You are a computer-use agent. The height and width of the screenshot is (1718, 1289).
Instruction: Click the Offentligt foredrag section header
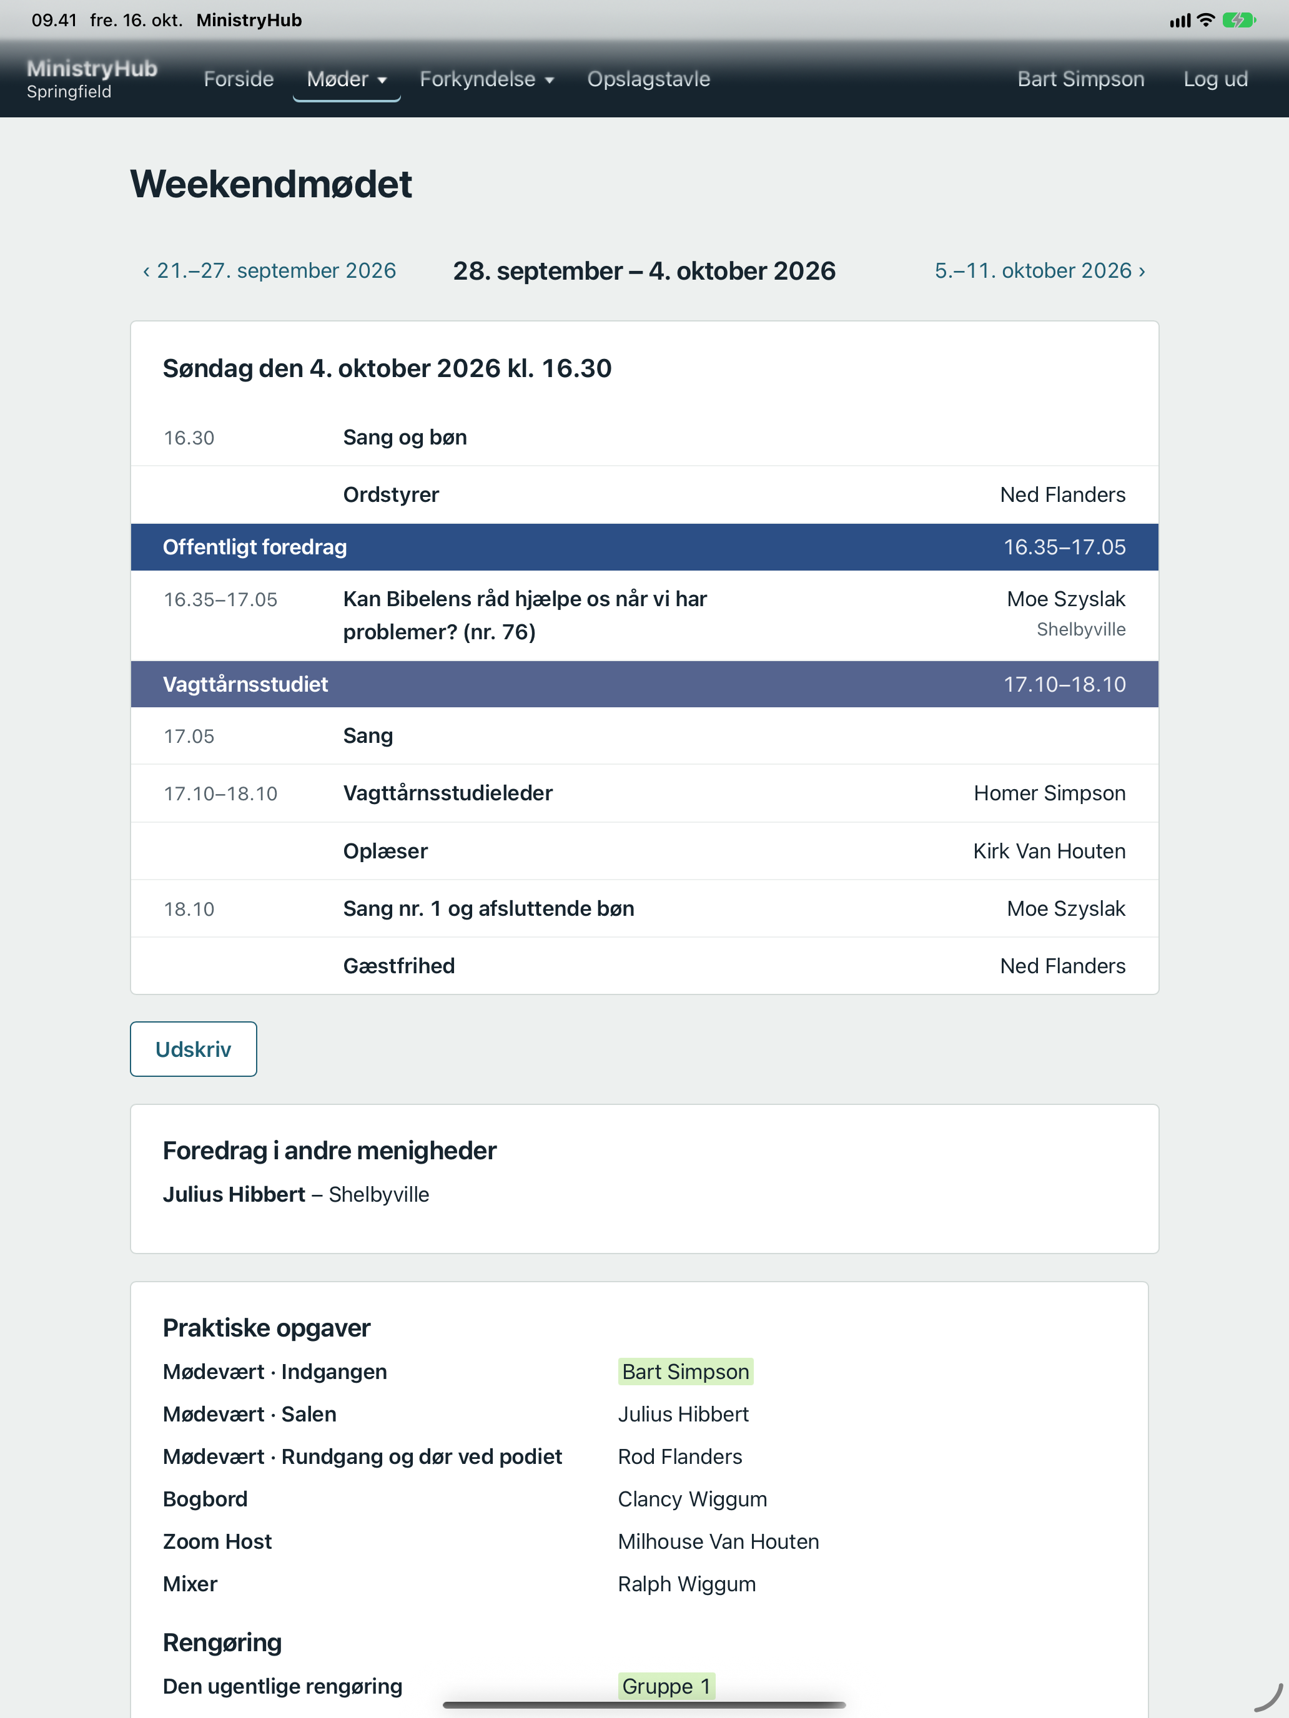click(644, 547)
